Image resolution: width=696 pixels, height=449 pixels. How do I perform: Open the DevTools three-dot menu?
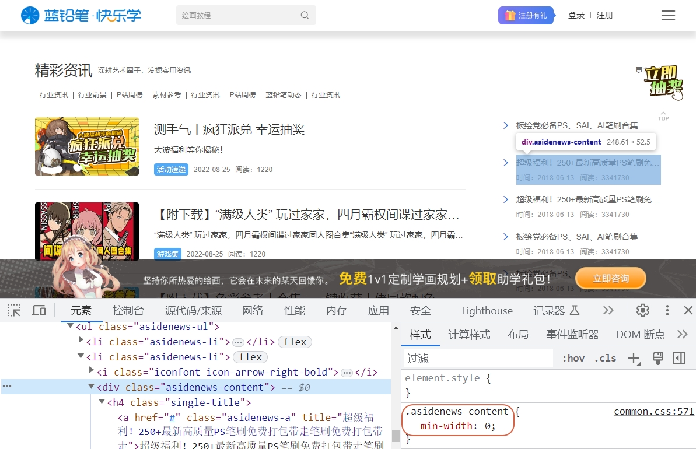click(667, 310)
